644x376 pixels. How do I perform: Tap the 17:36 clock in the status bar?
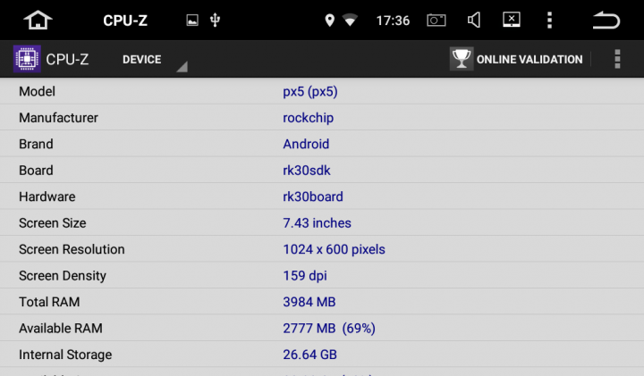click(x=393, y=21)
